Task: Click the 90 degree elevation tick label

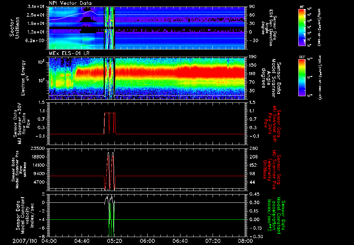Action: [252, 7]
